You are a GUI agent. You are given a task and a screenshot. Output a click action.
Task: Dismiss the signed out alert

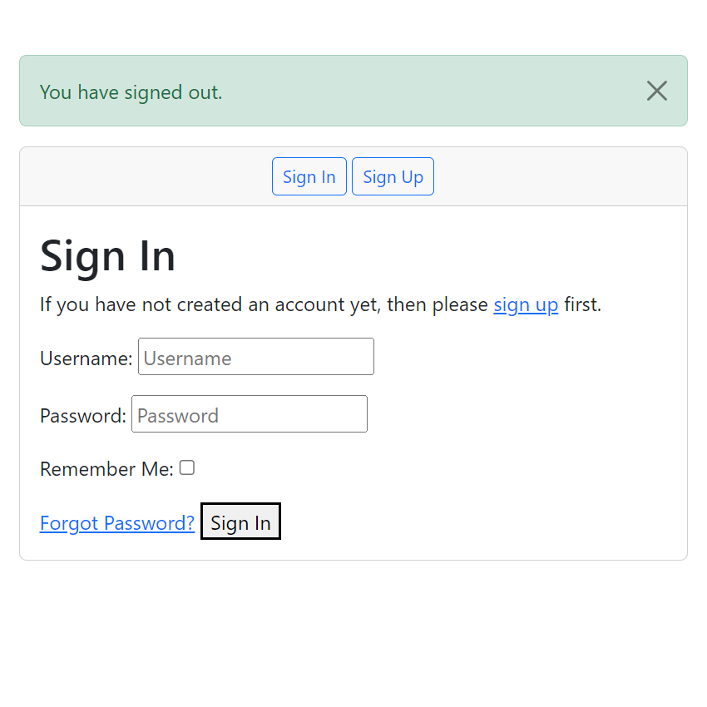(657, 91)
